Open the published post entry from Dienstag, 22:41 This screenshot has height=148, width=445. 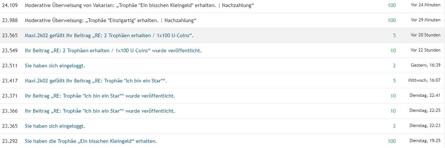pos(100,96)
